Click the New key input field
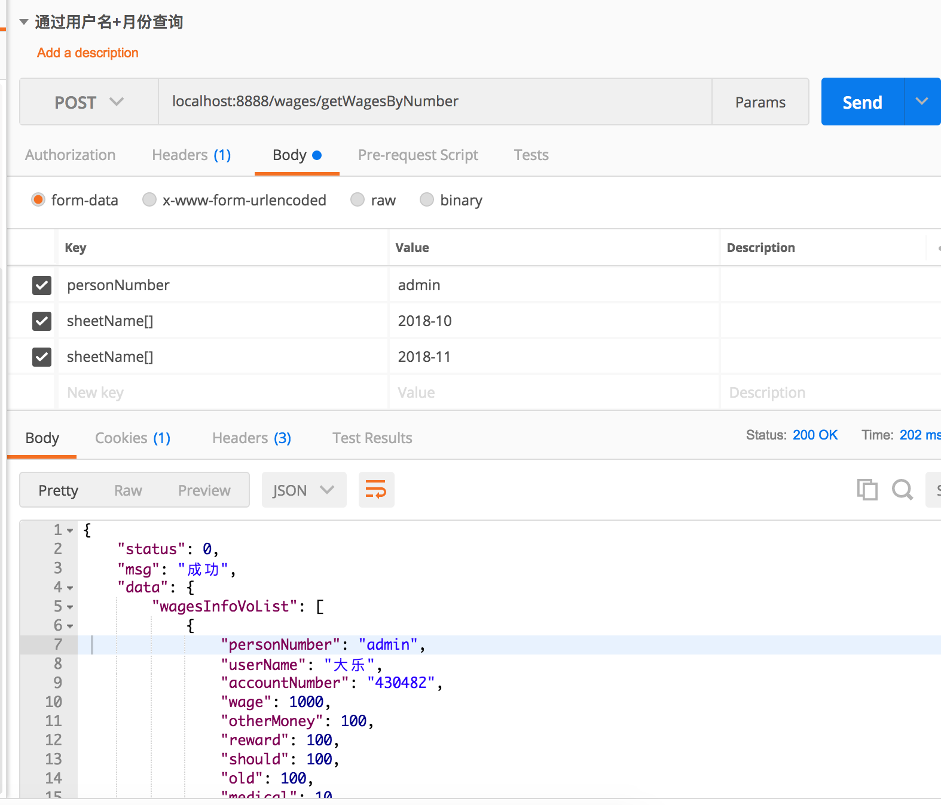This screenshot has height=805, width=941. click(x=223, y=392)
